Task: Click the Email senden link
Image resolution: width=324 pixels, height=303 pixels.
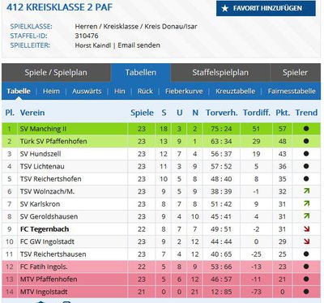Action: pos(139,45)
